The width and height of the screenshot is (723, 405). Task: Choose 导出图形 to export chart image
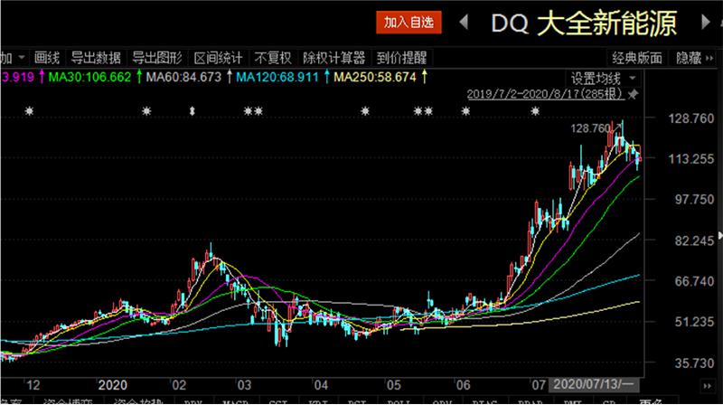click(x=157, y=58)
